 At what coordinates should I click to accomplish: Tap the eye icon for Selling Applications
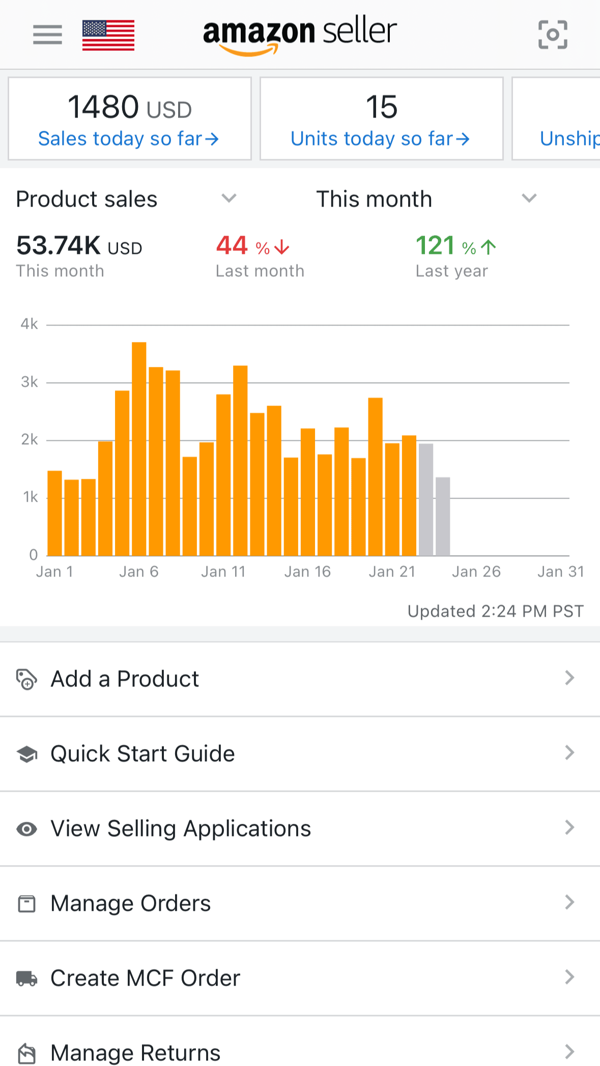[x=26, y=829]
